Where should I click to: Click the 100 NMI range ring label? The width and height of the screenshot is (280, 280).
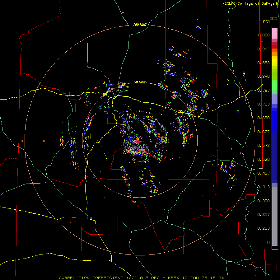coord(140,25)
